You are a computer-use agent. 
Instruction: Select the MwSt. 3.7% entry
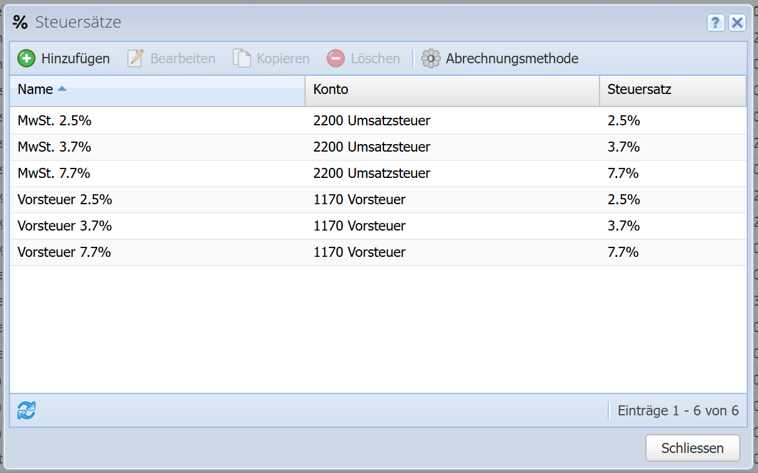55,147
